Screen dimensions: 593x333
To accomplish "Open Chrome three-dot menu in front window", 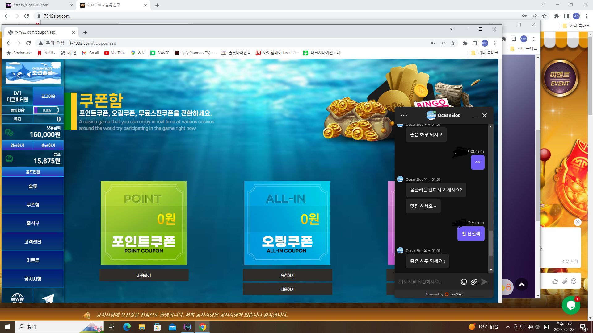I will pyautogui.click(x=495, y=43).
